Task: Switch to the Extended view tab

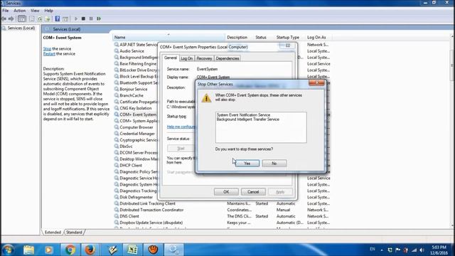Action: coord(53,233)
